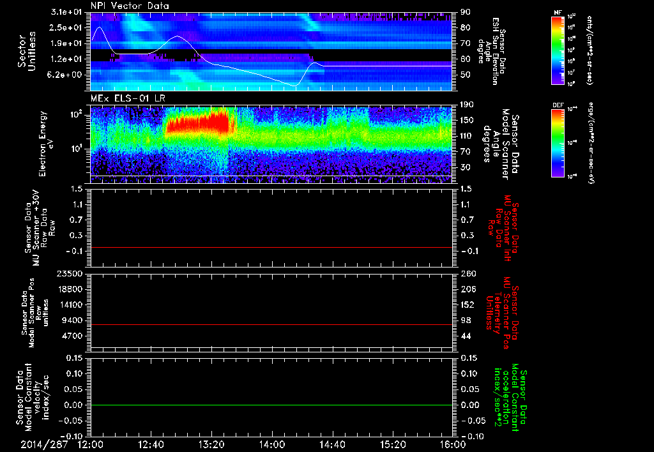This screenshot has width=654, height=452.
Task: Click the 206 telemetry axis tick
Action: pyautogui.click(x=468, y=289)
